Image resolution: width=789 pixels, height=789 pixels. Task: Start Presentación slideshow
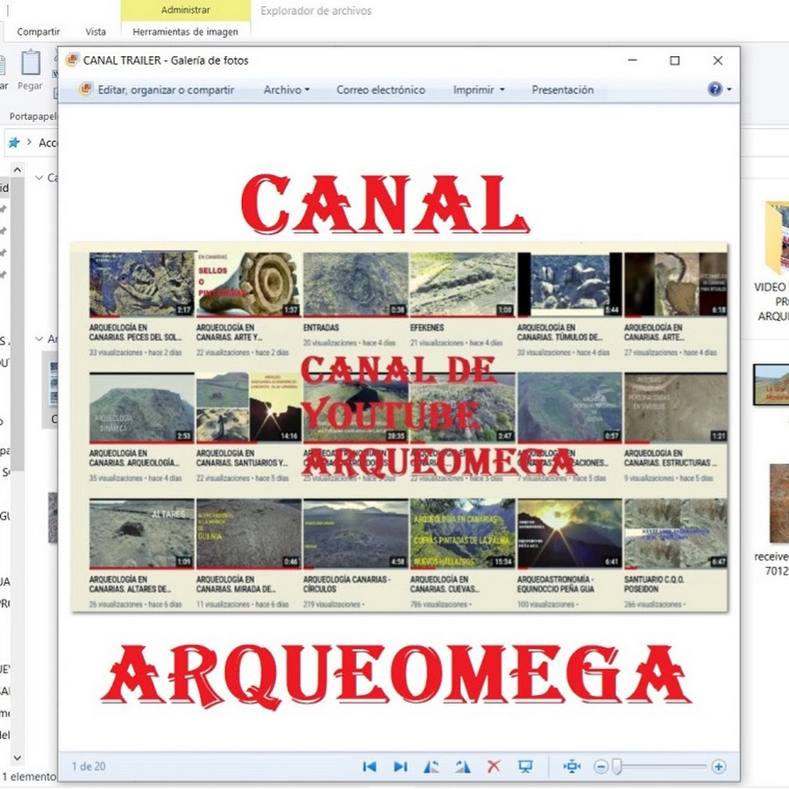[x=563, y=89]
